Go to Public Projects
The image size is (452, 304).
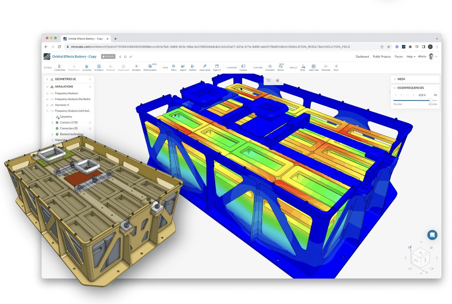[382, 56]
